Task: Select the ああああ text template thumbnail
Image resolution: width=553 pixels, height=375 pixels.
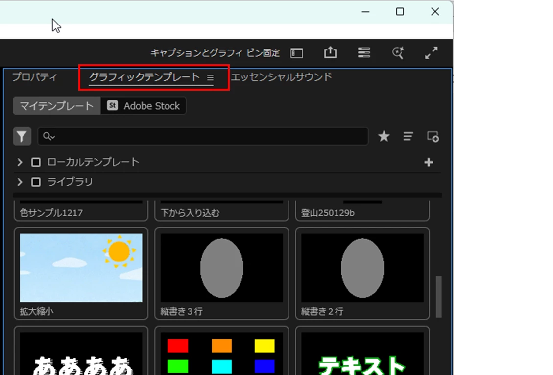Action: click(x=81, y=353)
